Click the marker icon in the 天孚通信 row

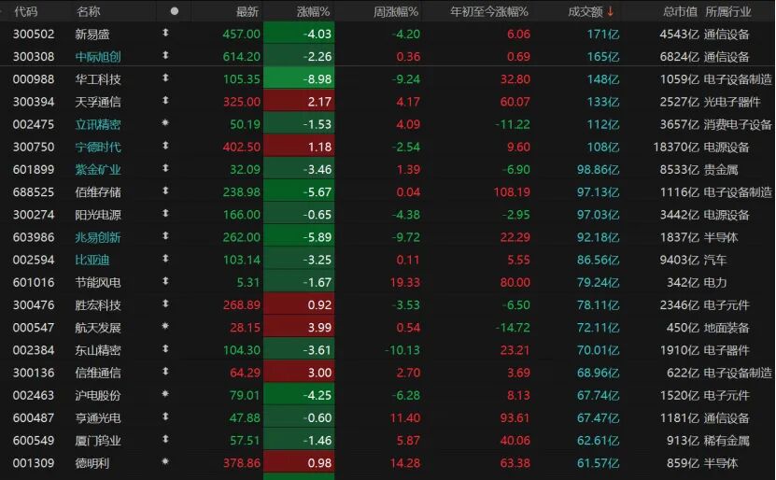pyautogui.click(x=166, y=101)
